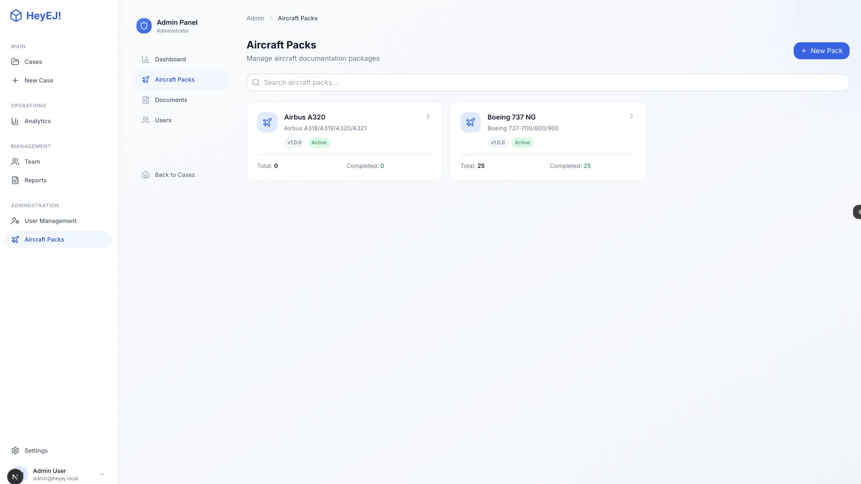The image size is (861, 484).
Task: Open Airbus A320 pack via chevron arrow
Action: tap(428, 116)
